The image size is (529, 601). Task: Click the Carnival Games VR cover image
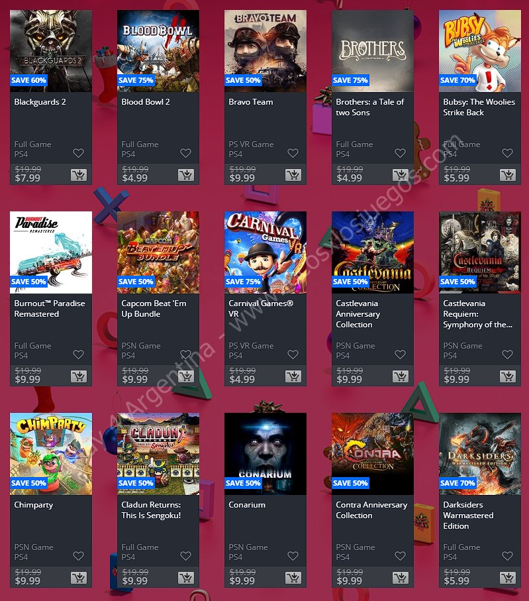tap(265, 252)
